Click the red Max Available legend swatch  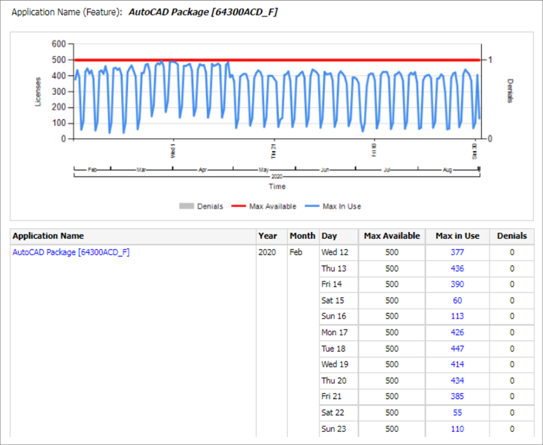pyautogui.click(x=239, y=206)
